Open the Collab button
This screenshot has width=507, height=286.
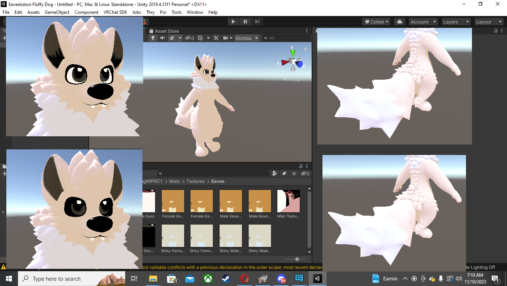tap(377, 22)
